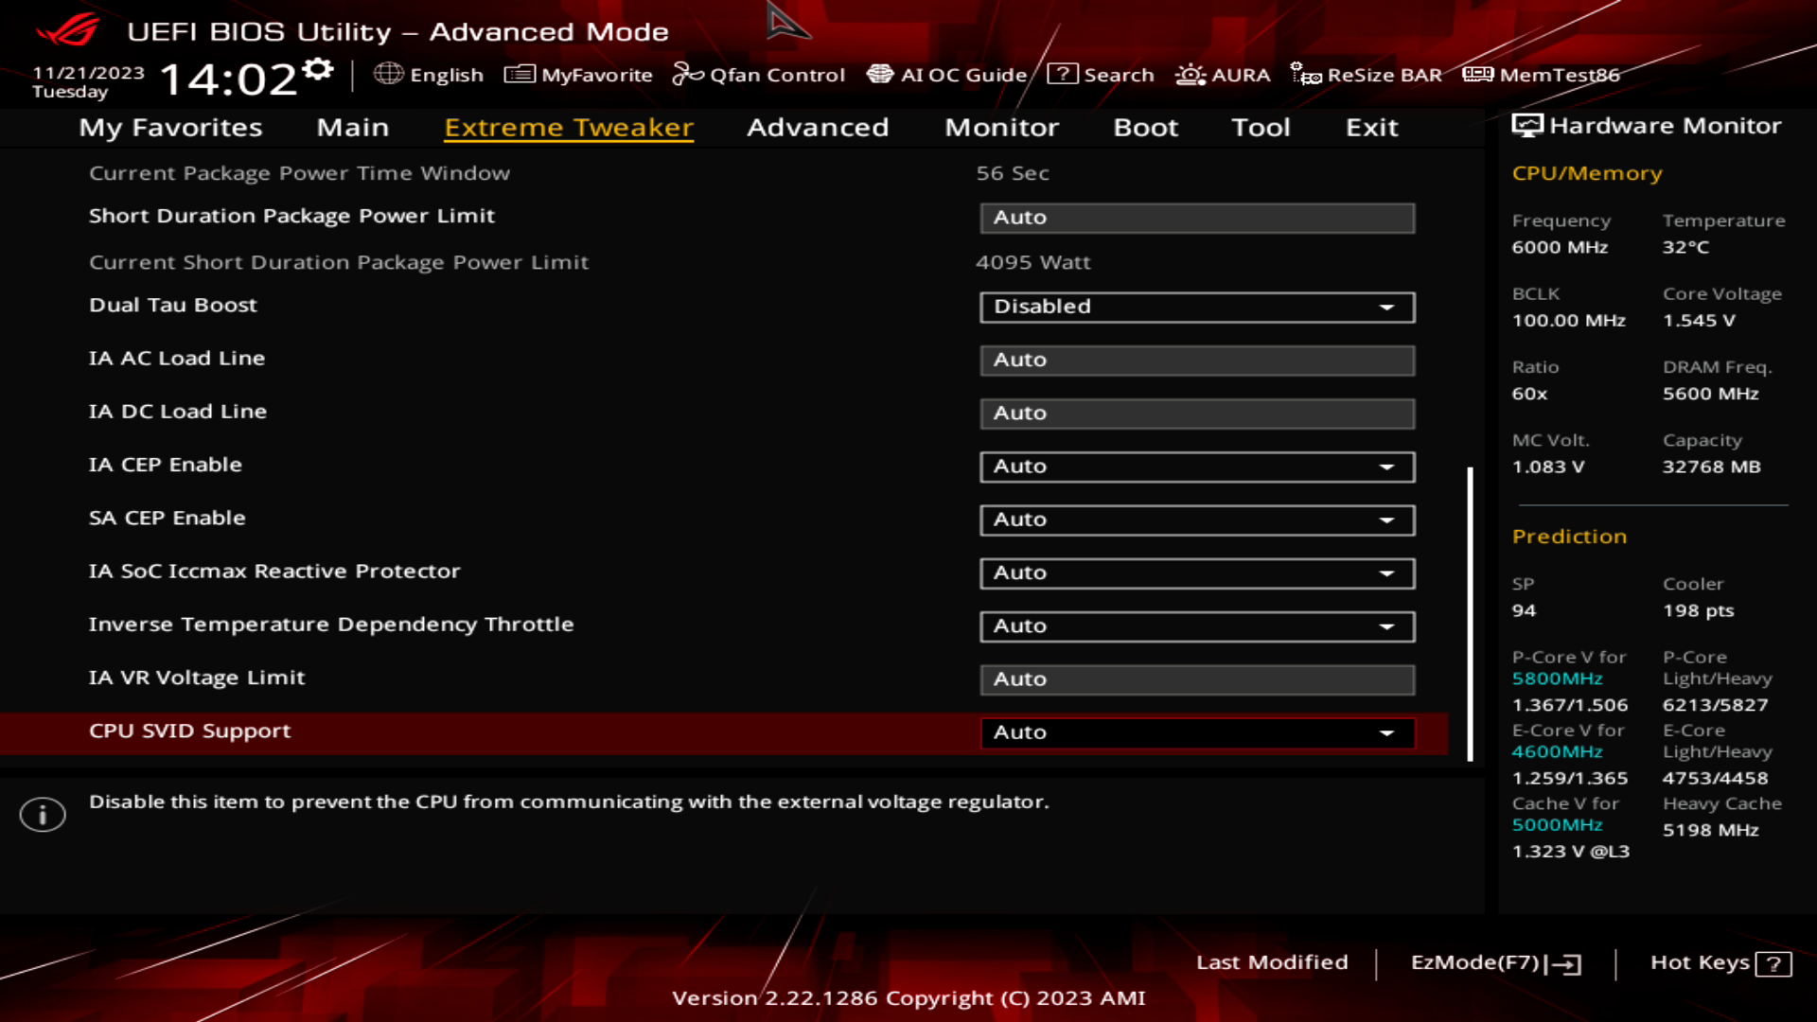This screenshot has height=1022, width=1817.
Task: Edit the IA AC Load Line value
Action: (1197, 360)
